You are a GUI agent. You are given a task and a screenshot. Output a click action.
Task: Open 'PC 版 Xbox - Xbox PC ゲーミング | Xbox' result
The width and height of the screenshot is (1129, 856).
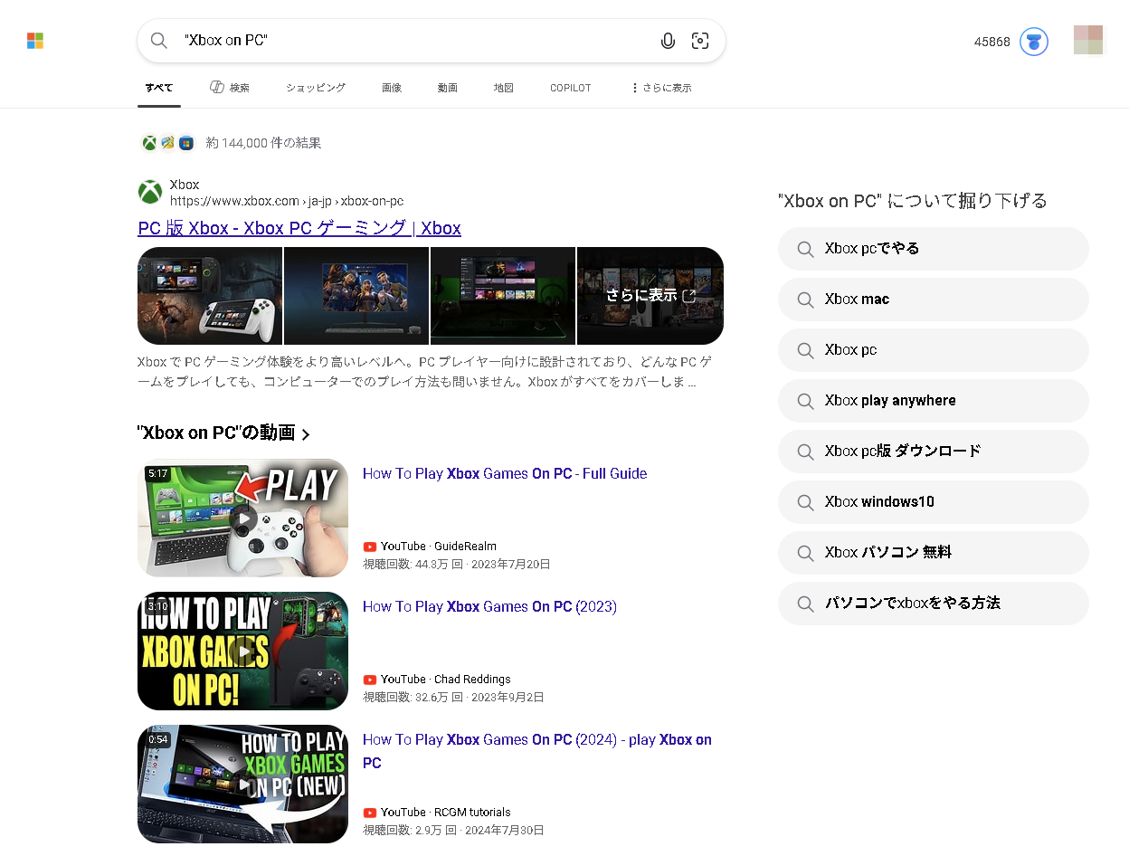point(299,227)
